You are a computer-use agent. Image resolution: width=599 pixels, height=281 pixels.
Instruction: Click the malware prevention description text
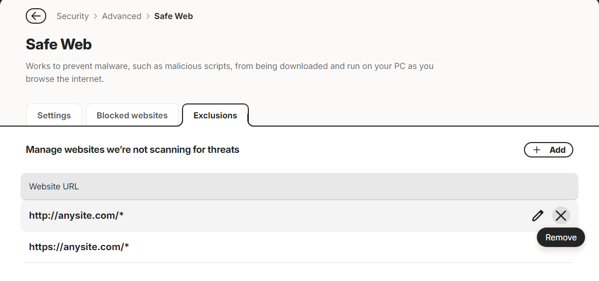pos(230,72)
